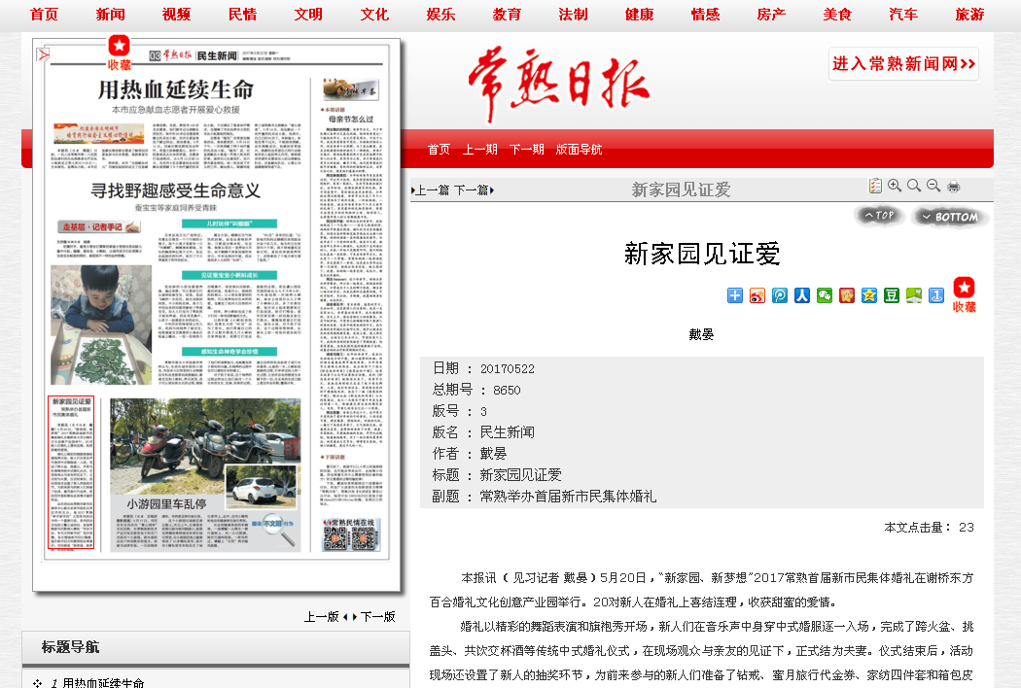The width and height of the screenshot is (1021, 688).
Task: Print the article with the printer icon
Action: tap(953, 187)
